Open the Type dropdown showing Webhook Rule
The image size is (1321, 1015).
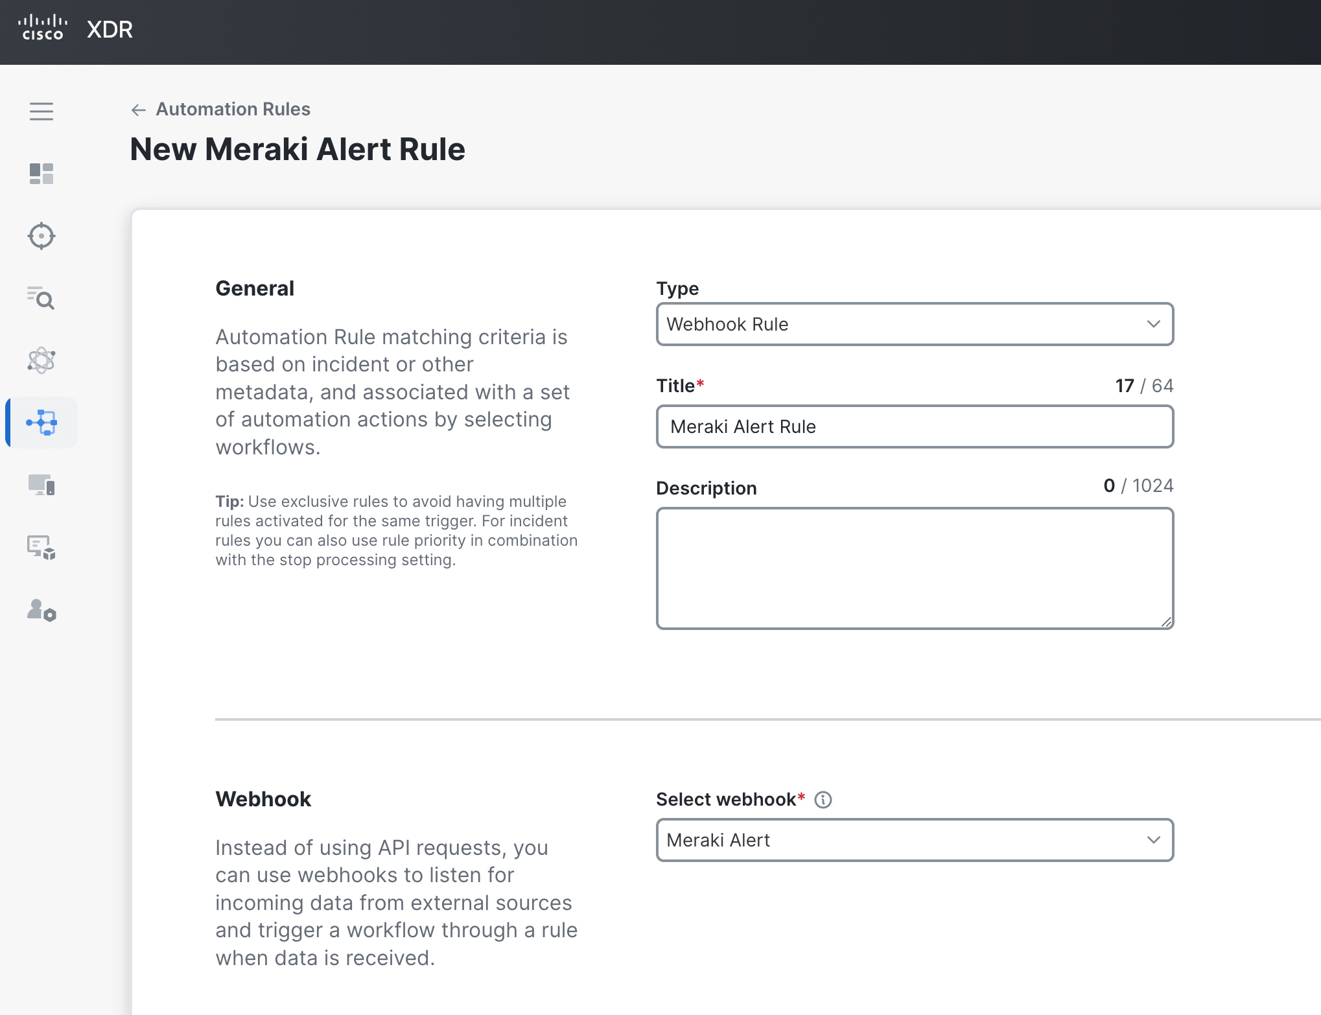(x=915, y=324)
